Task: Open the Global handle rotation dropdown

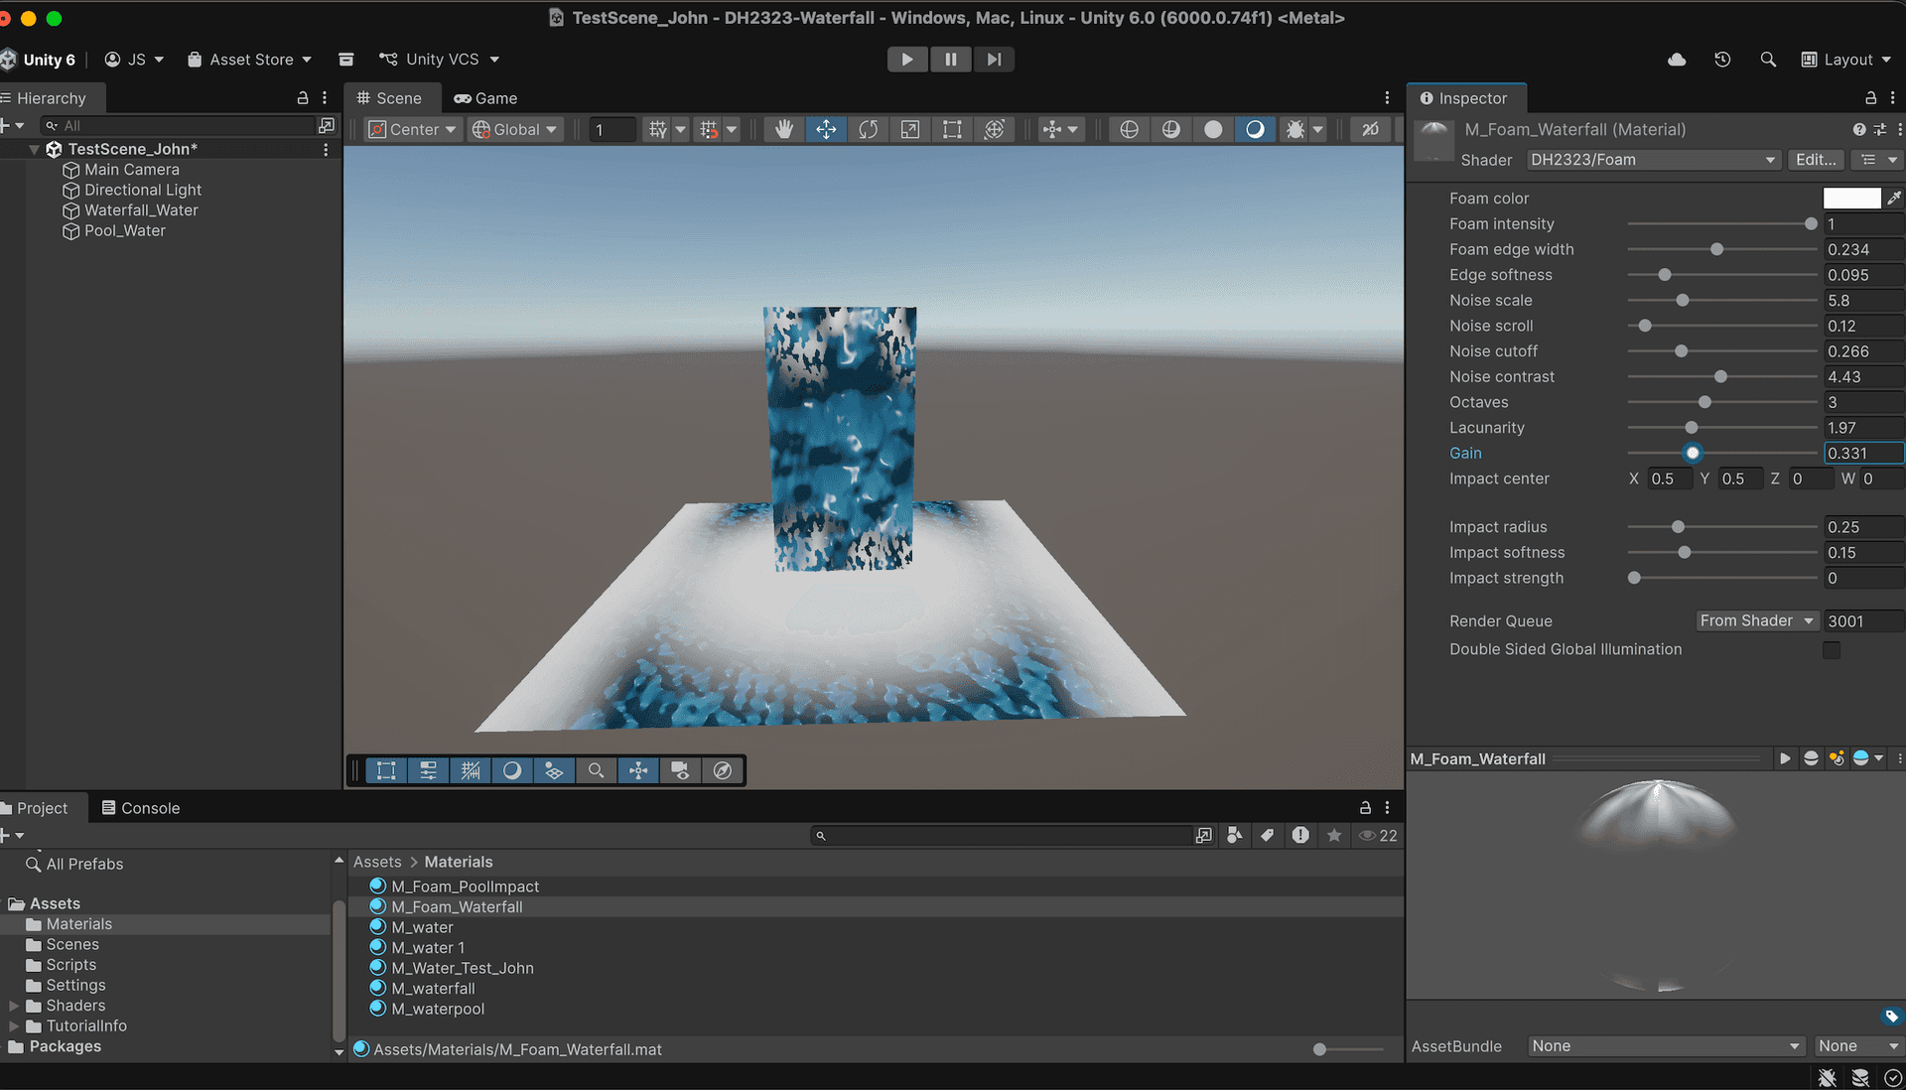Action: tap(514, 129)
